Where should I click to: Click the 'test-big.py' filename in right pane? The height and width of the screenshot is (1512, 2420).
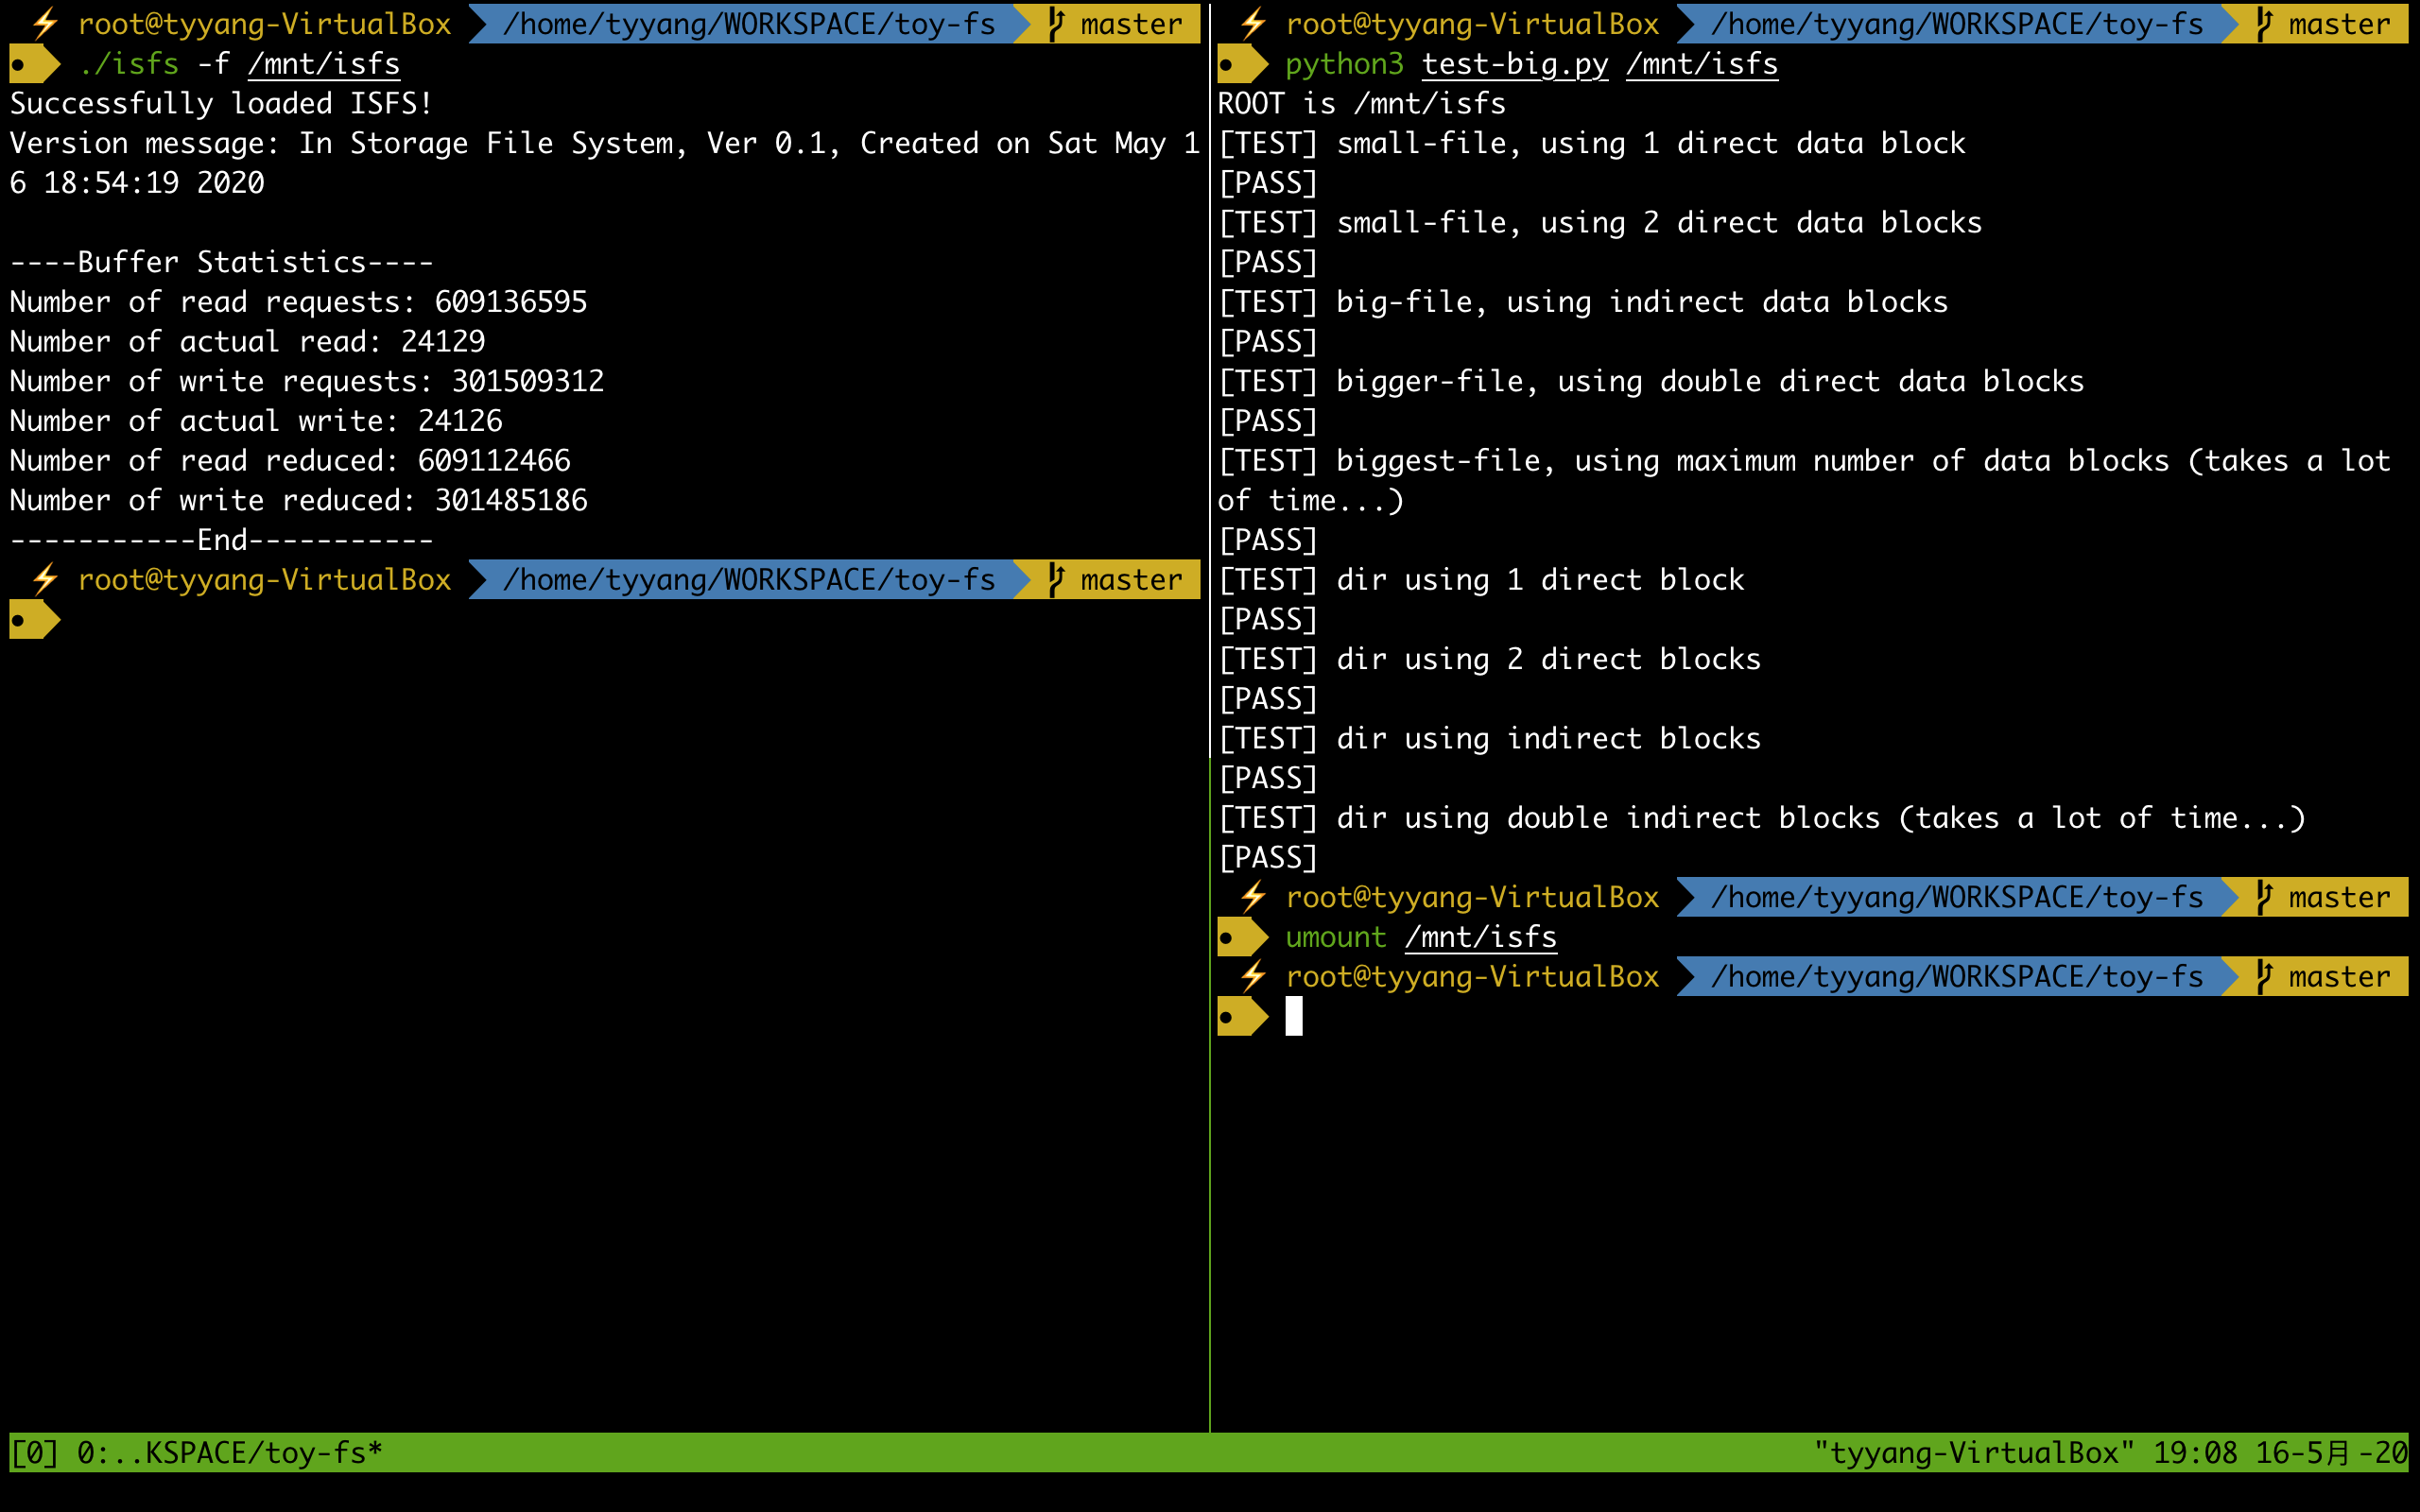(1515, 64)
